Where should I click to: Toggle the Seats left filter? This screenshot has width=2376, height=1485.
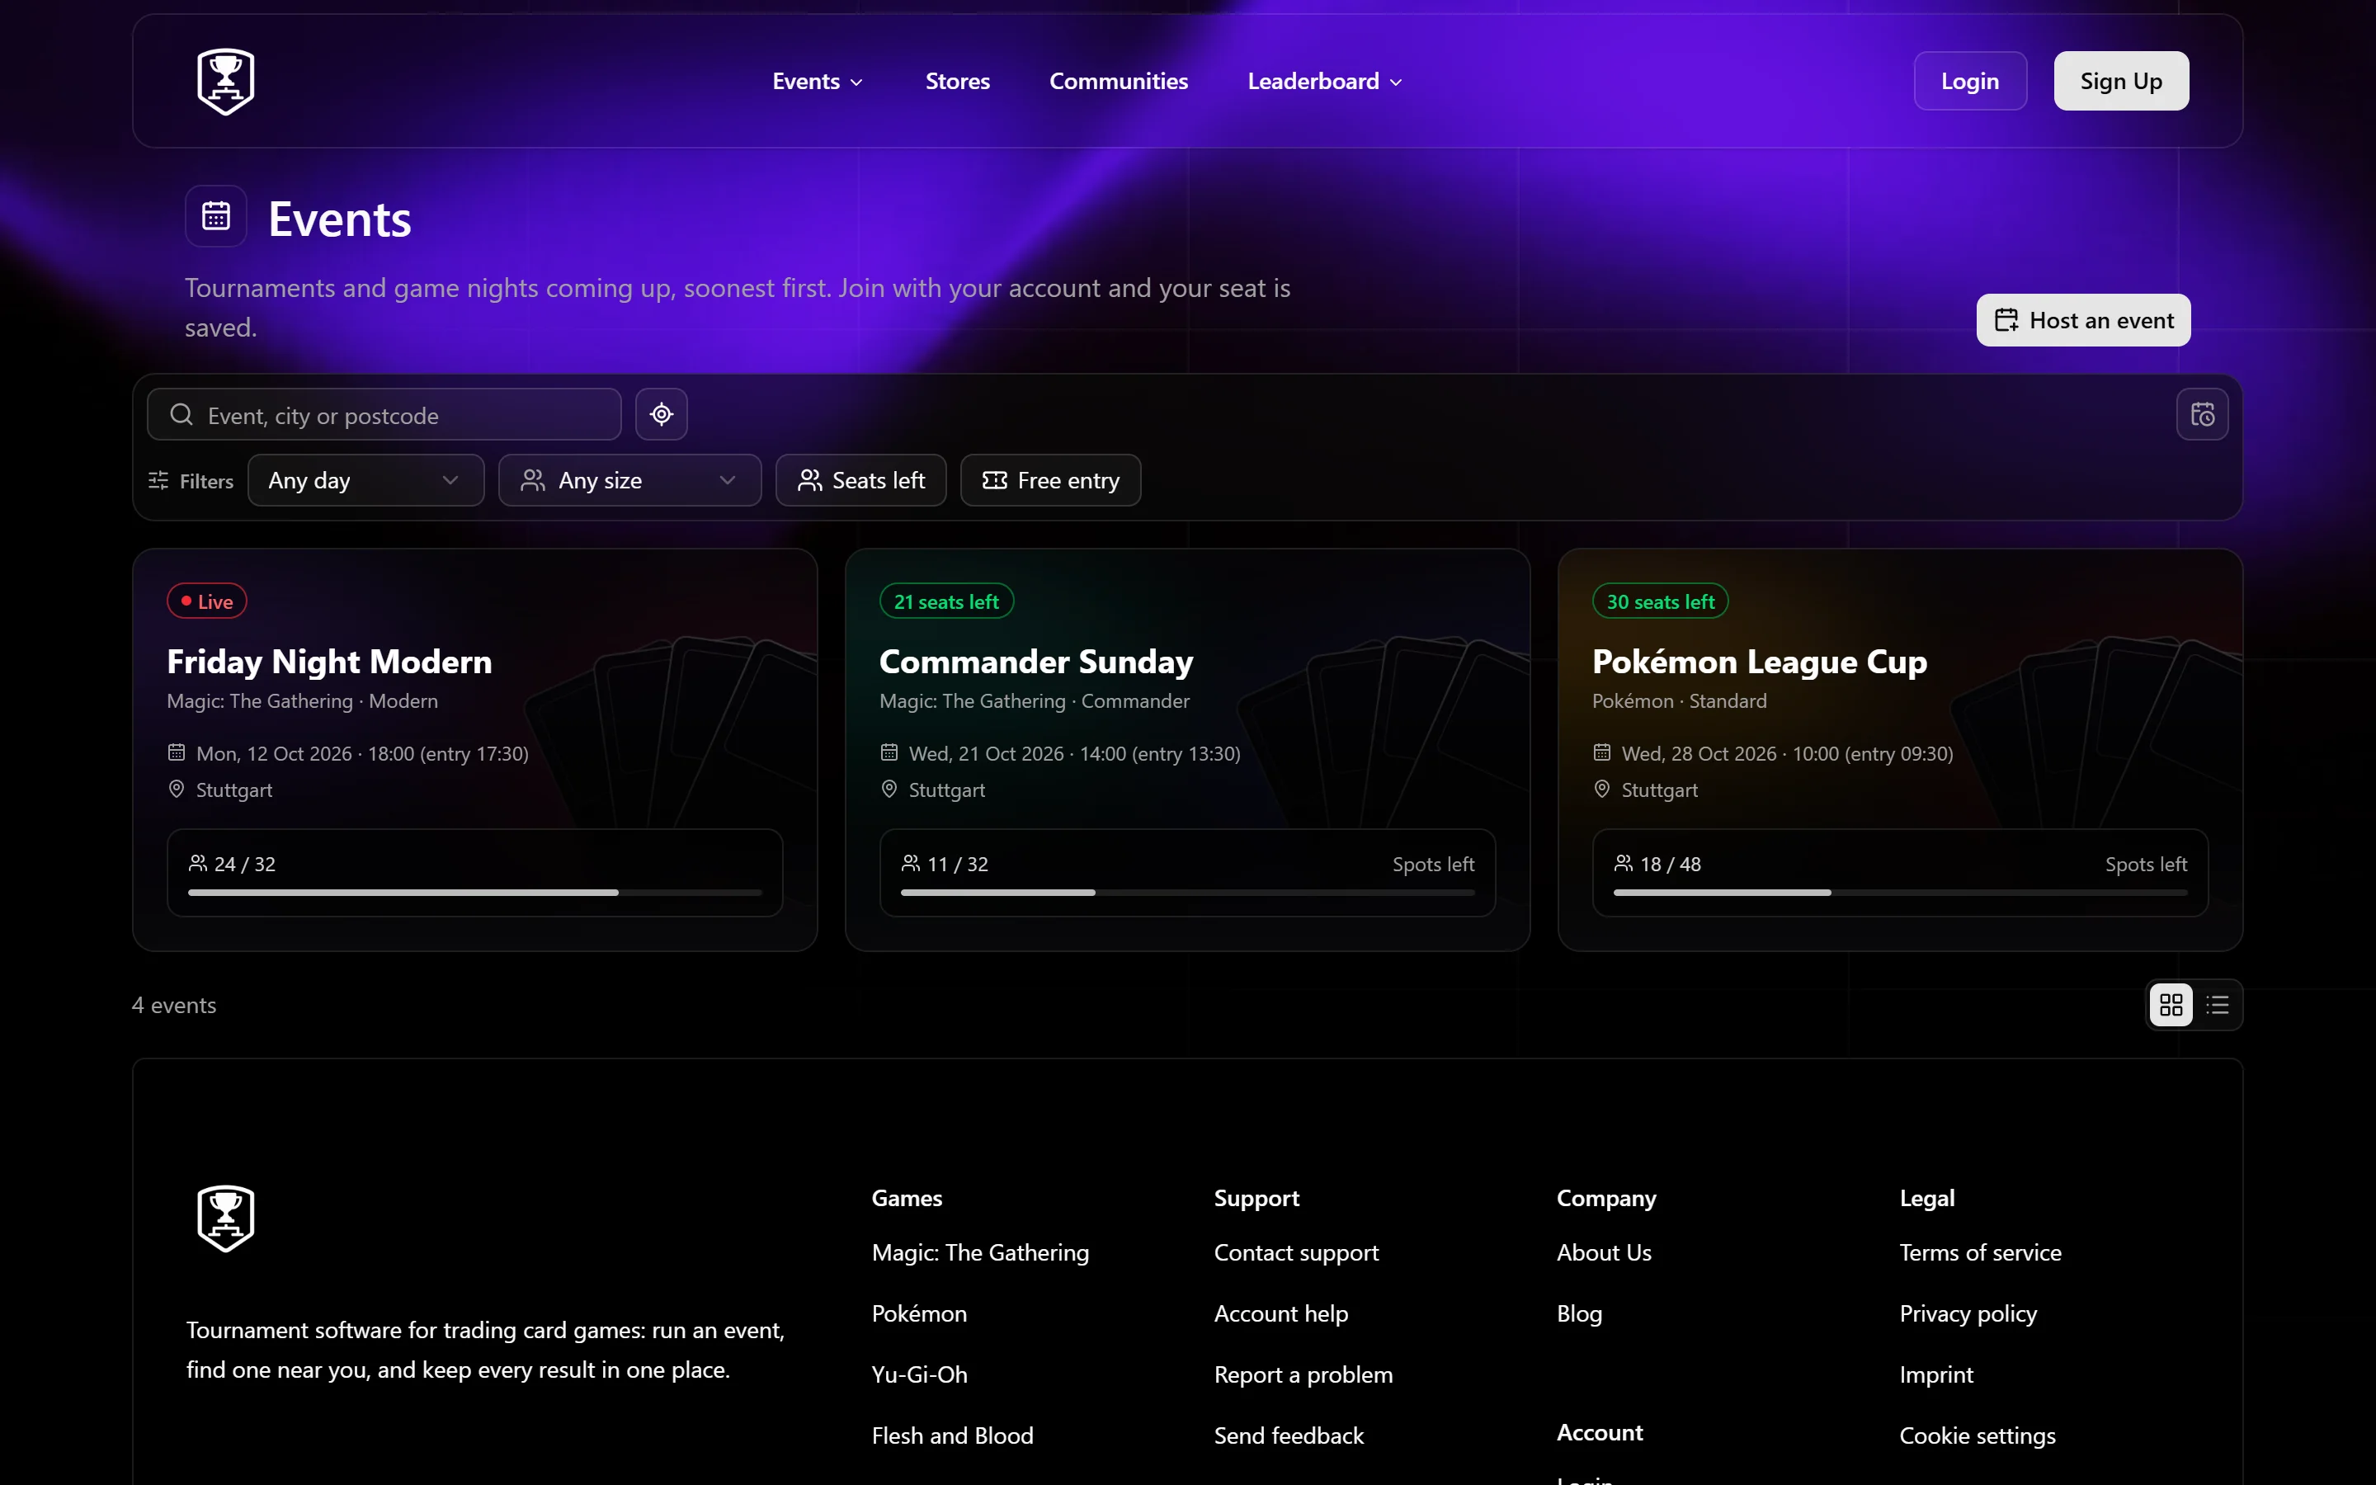click(x=861, y=480)
